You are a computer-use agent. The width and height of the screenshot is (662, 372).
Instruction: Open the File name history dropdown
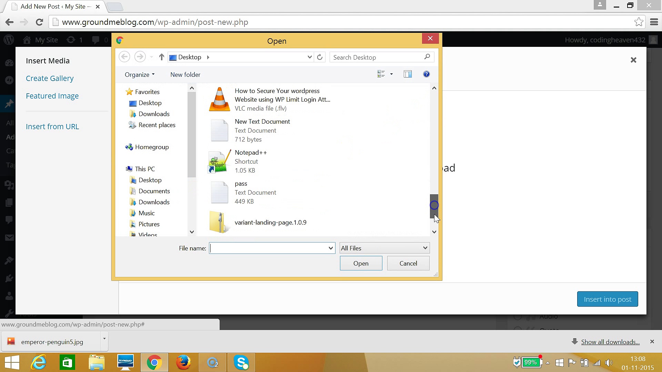330,248
